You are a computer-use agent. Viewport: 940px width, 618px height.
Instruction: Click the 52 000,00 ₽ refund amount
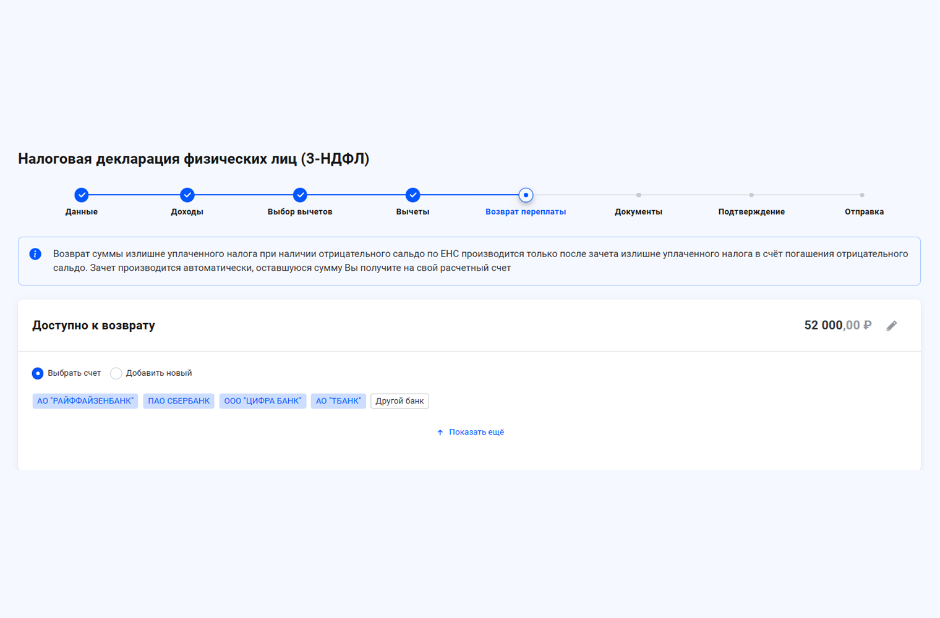click(837, 326)
